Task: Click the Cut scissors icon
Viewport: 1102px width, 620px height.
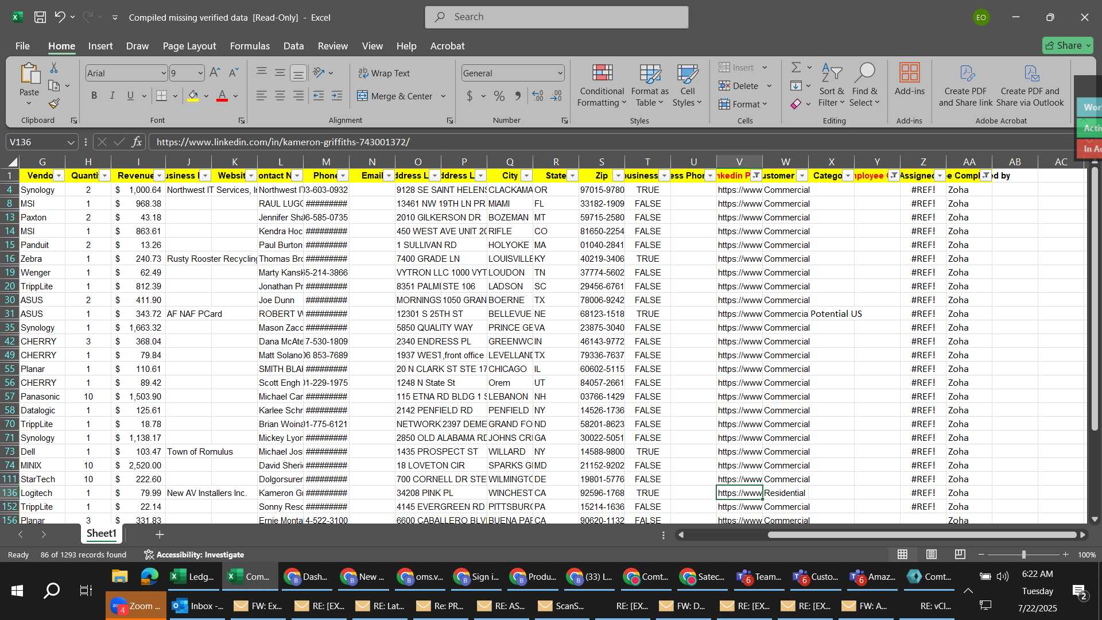Action: click(54, 68)
